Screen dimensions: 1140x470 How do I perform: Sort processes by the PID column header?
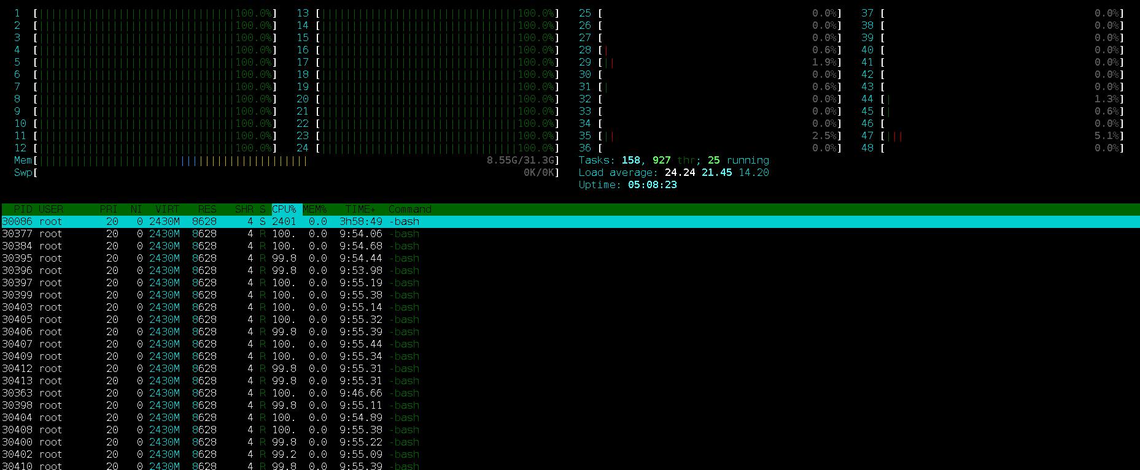pos(23,209)
